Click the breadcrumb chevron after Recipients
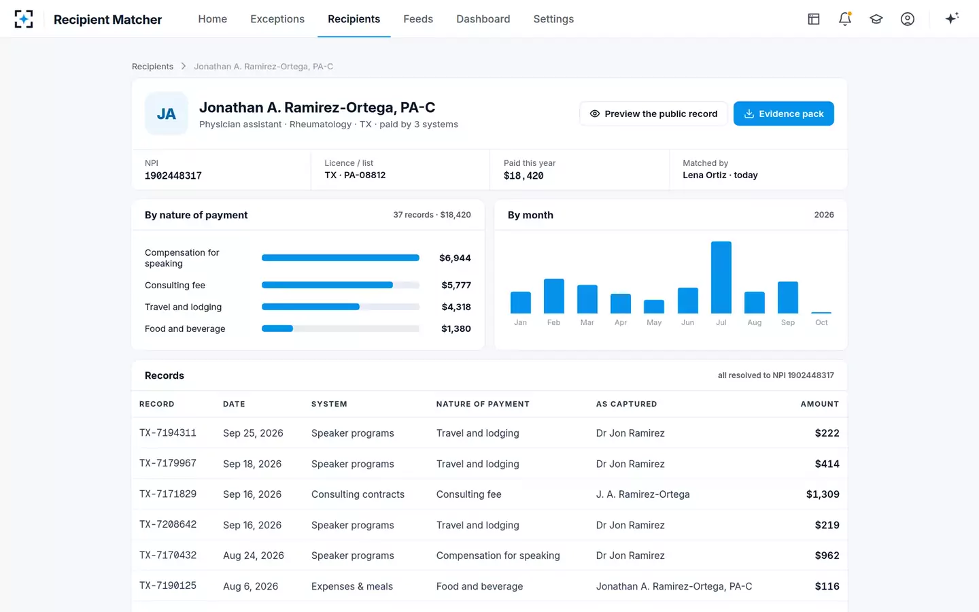Screen dimensions: 979x612 (184, 66)
